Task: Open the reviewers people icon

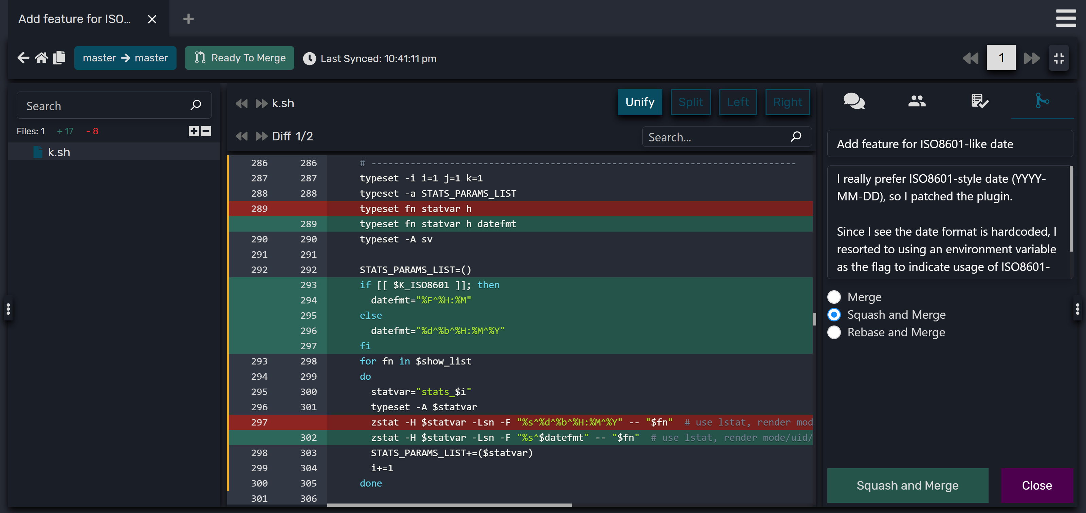Action: (917, 101)
